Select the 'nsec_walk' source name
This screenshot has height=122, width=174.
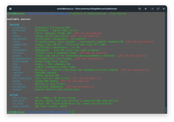pos(18,101)
